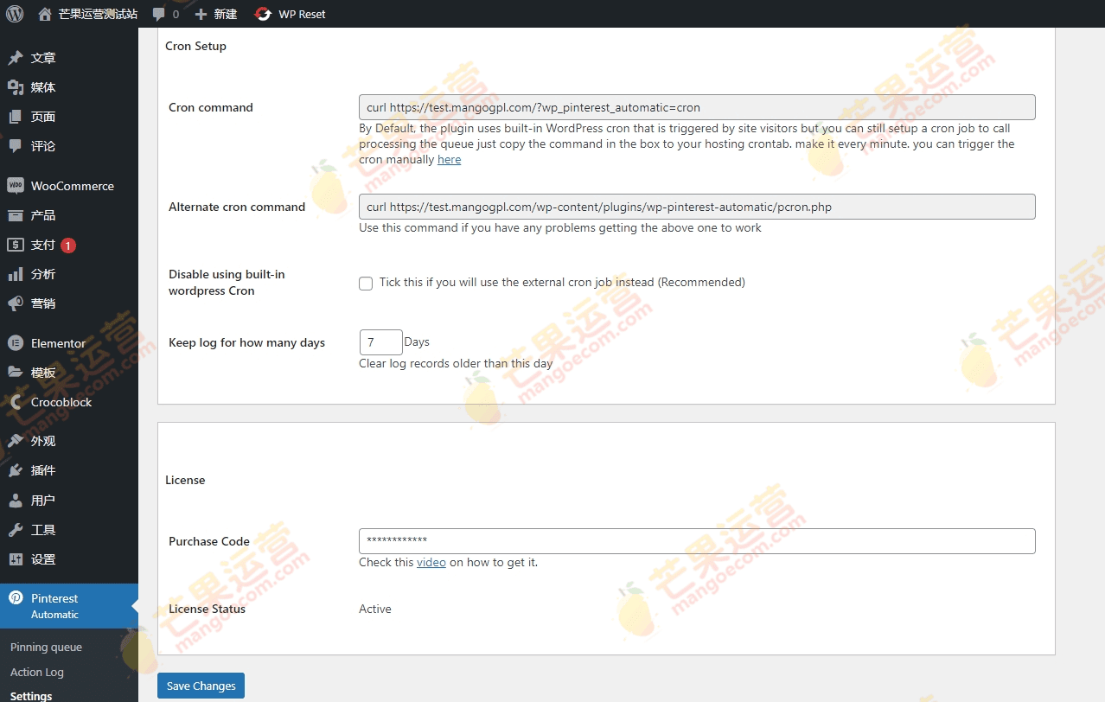
Task: Click the folder icon next to 模板
Action: pyautogui.click(x=16, y=373)
